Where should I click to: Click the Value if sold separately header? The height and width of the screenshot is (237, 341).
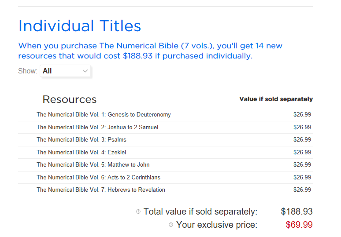[276, 99]
